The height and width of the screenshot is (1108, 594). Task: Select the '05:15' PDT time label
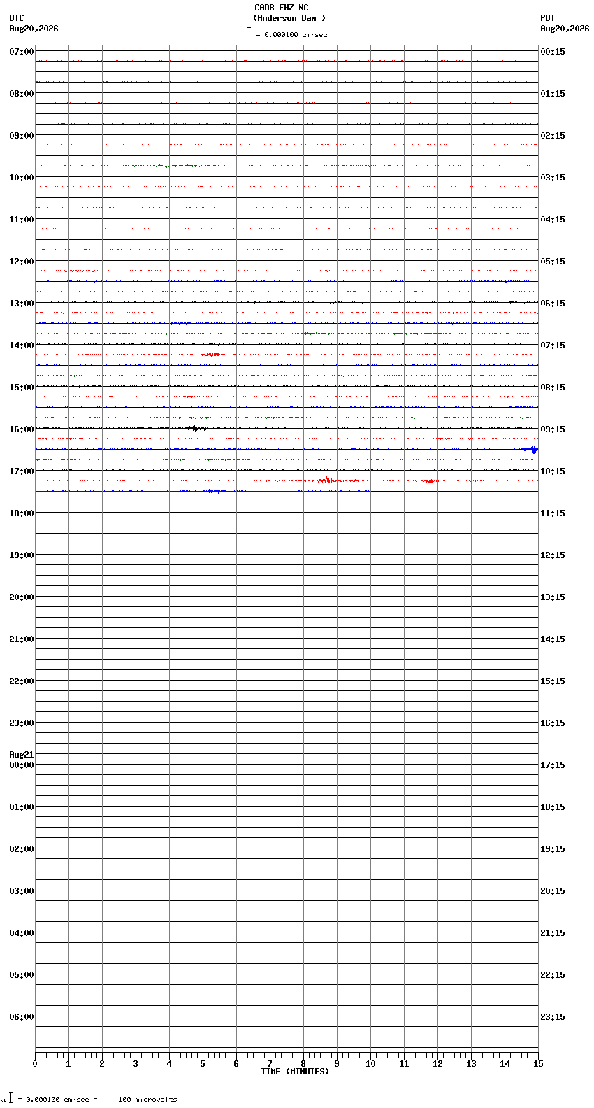pos(553,262)
